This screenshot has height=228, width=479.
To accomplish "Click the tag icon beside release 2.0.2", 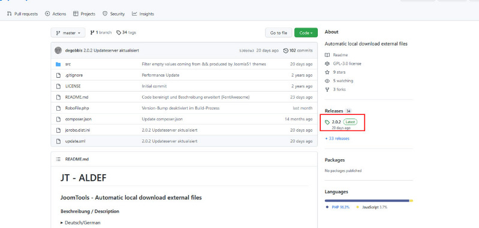I will 327,122.
